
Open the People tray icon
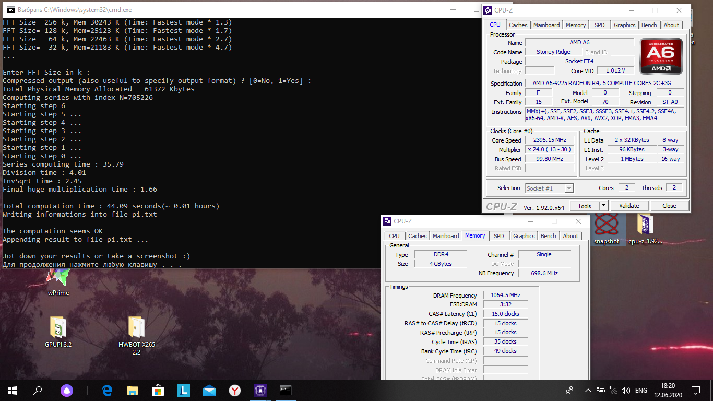(569, 390)
